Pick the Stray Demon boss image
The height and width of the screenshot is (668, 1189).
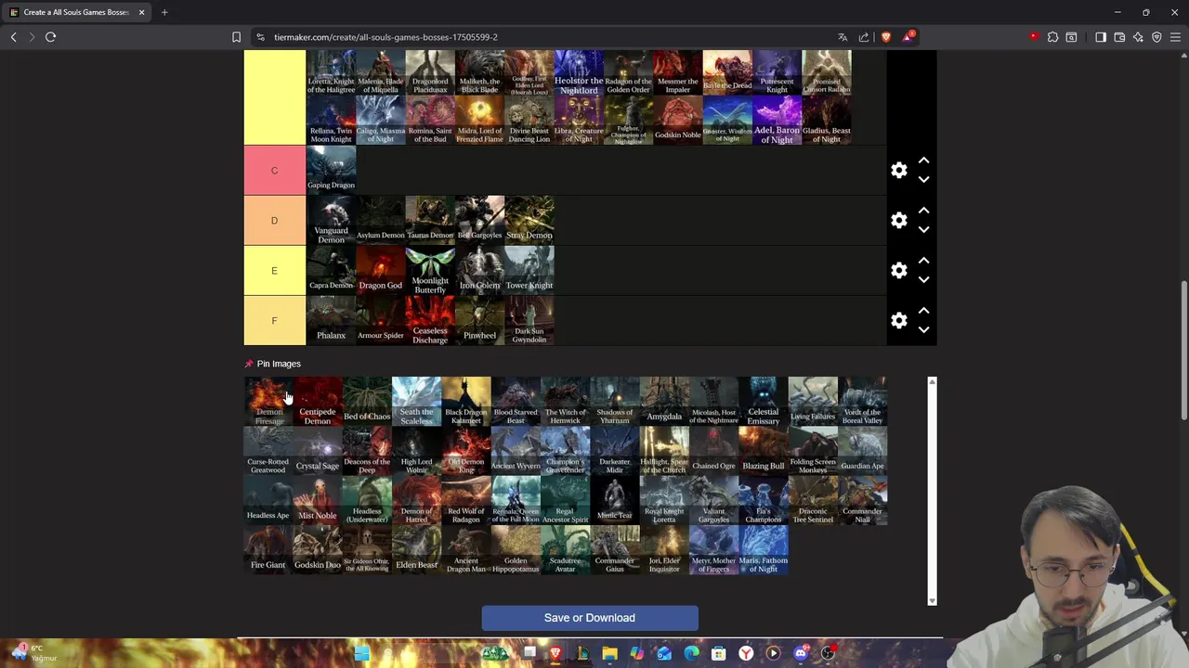point(529,220)
